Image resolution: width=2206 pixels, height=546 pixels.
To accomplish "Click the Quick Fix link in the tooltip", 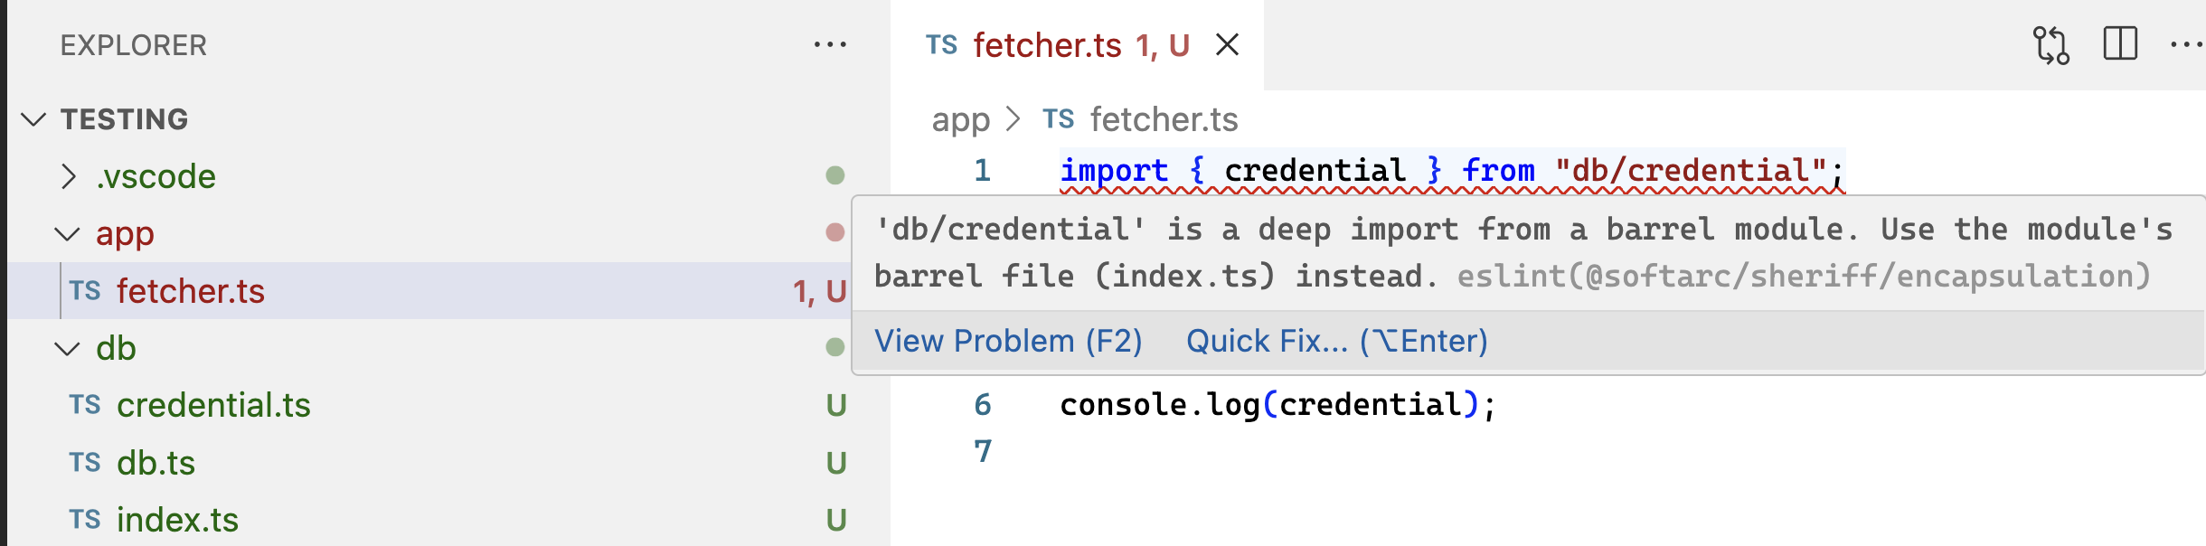I will click(x=1336, y=341).
